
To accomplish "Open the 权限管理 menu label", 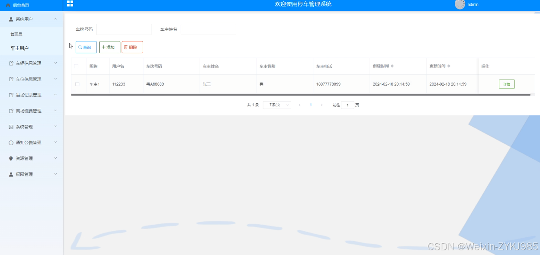I will click(24, 175).
